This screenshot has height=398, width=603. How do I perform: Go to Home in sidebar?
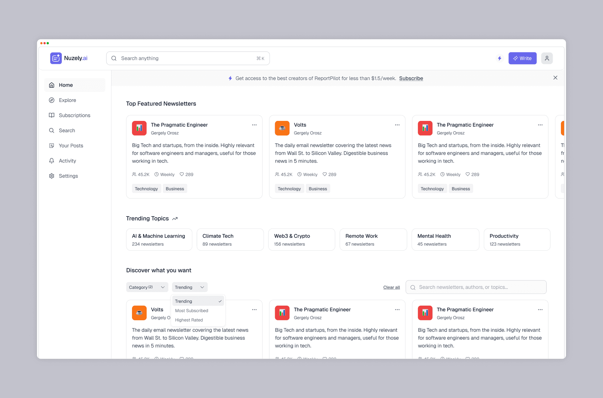tap(75, 85)
